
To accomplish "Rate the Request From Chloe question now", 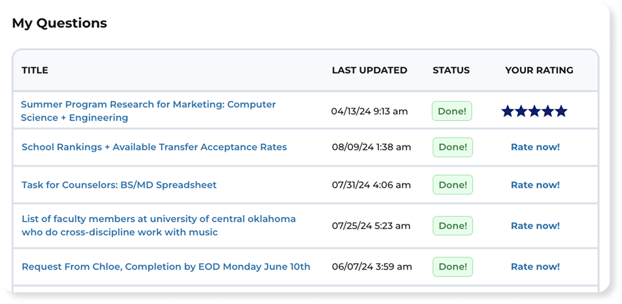I will (x=535, y=267).
